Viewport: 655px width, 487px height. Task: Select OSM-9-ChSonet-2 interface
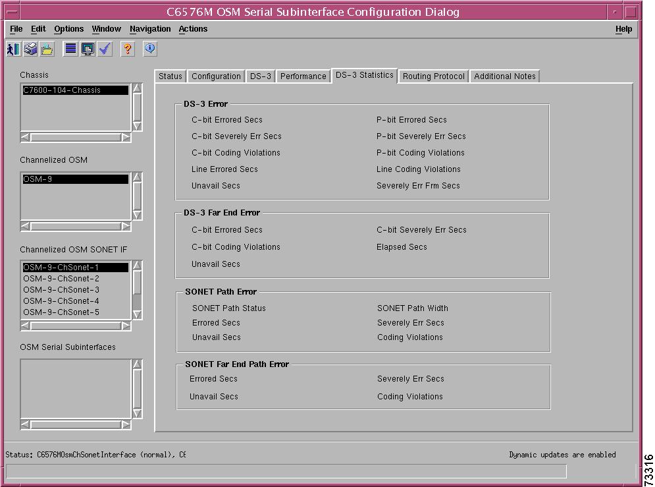[76, 278]
